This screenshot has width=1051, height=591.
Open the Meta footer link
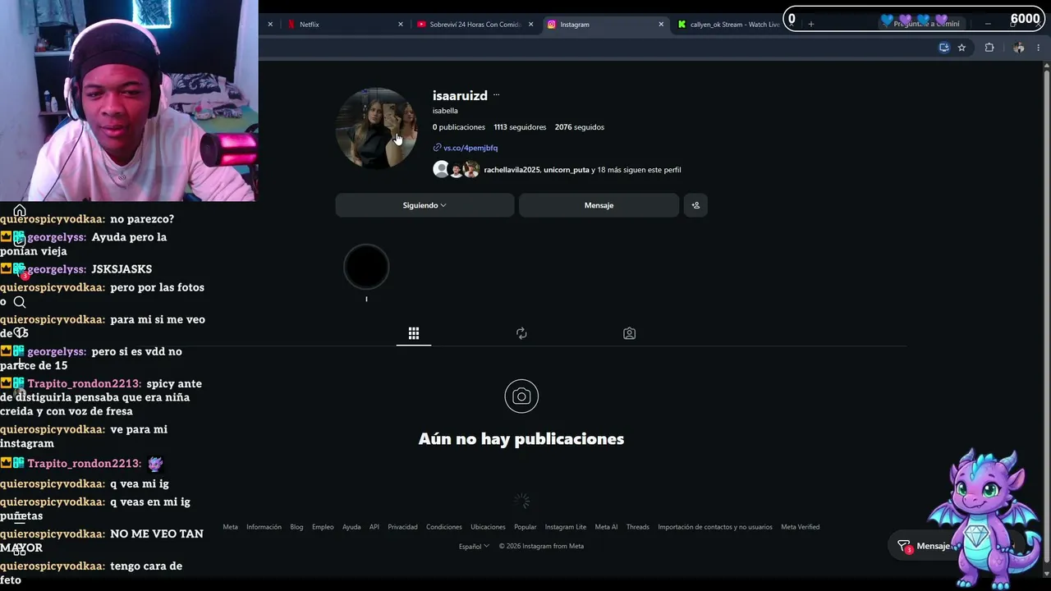[x=230, y=527]
